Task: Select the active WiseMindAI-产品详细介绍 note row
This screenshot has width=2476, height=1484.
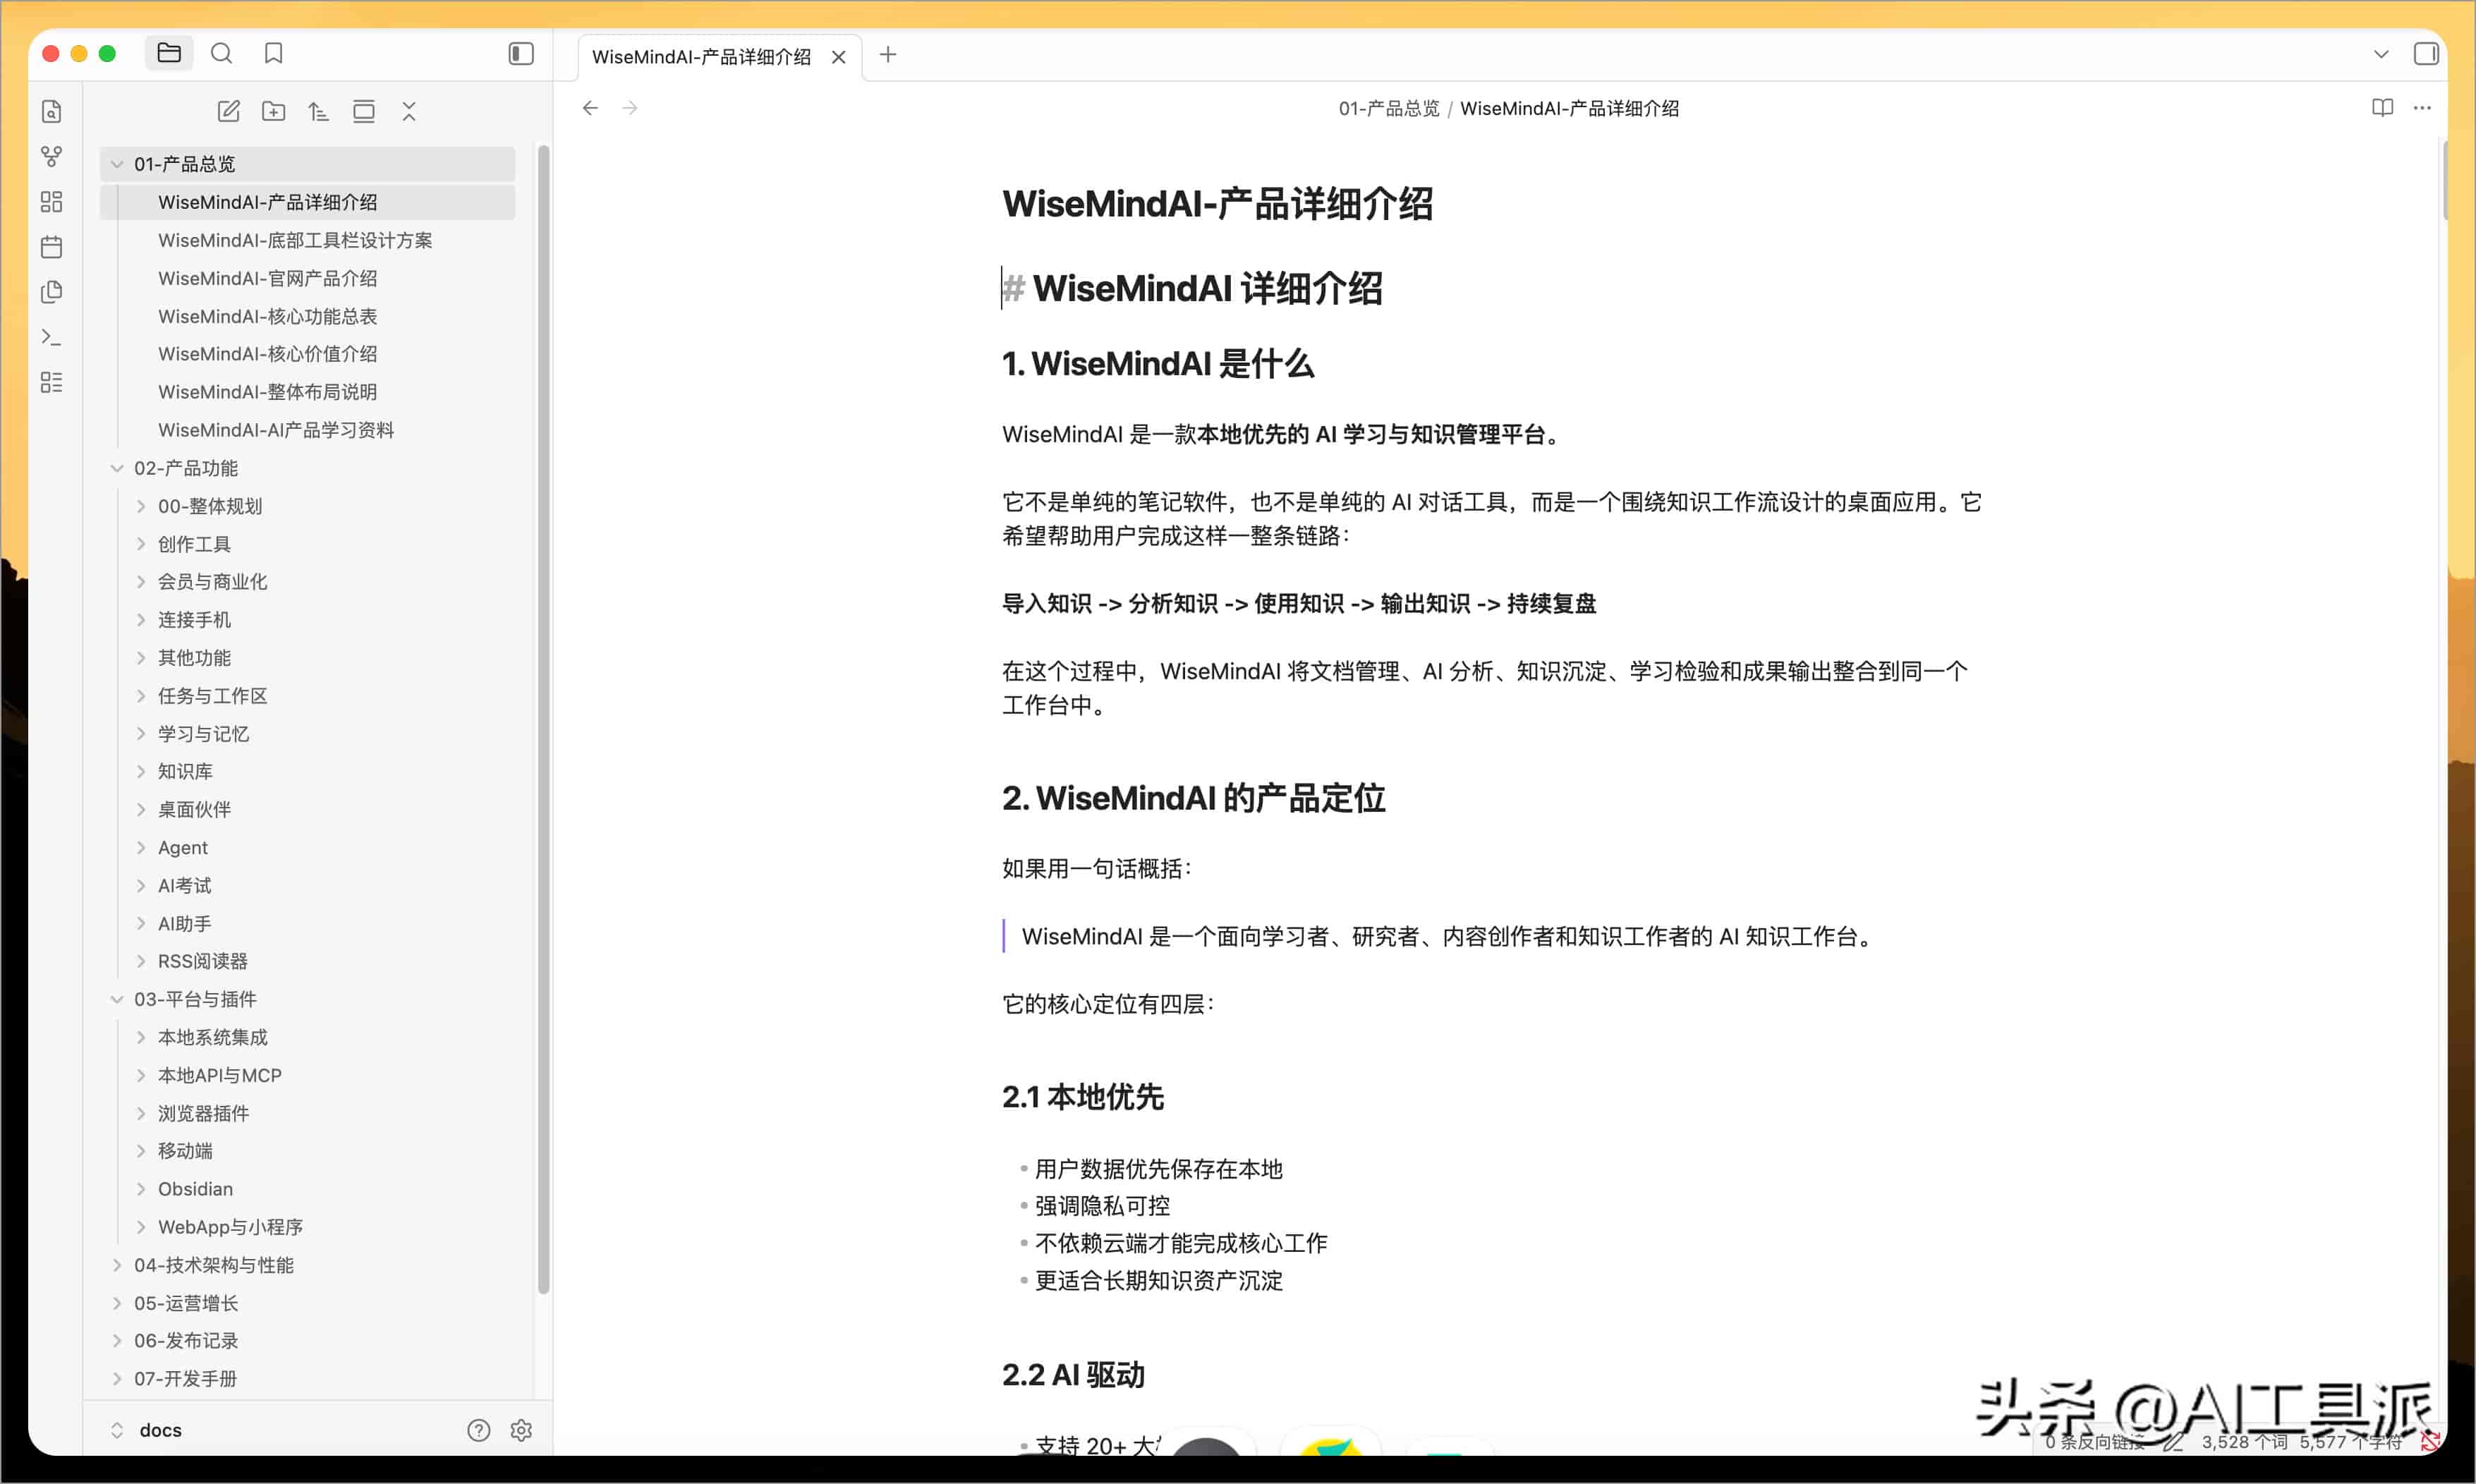Action: (x=307, y=202)
